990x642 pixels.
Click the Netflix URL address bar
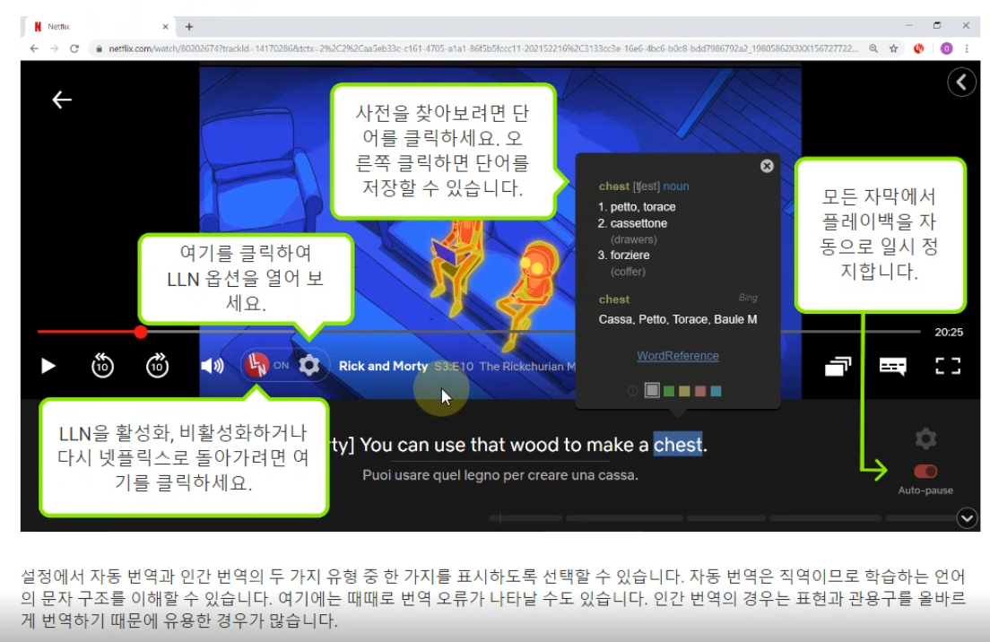pos(483,48)
